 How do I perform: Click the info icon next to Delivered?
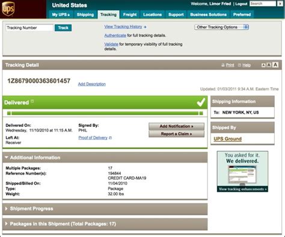32,101
